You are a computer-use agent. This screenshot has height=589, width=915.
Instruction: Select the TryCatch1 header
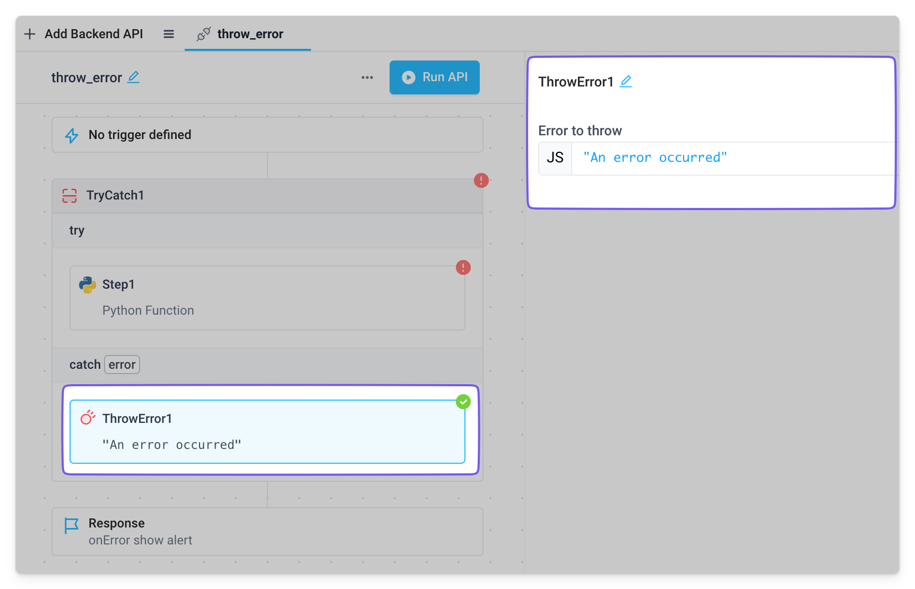(x=267, y=196)
